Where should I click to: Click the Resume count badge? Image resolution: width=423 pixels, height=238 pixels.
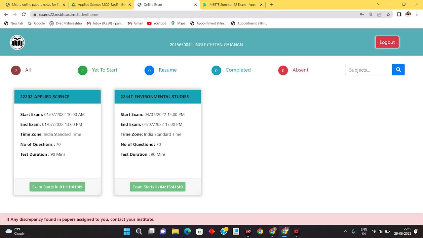[x=149, y=70]
